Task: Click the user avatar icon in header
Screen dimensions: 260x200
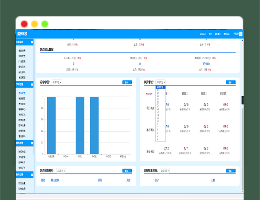Action: (239, 34)
